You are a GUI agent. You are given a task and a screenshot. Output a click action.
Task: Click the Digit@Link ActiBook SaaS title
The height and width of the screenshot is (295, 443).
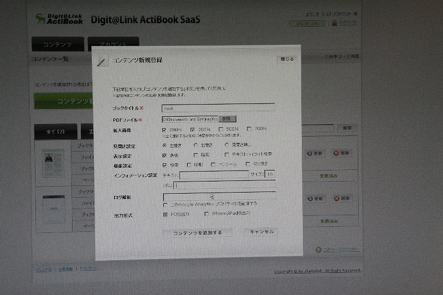(x=145, y=20)
